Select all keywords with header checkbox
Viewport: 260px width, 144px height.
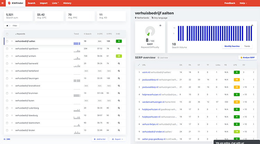pos(7,34)
